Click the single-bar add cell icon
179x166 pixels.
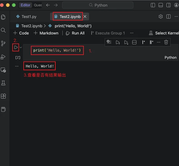point(143,42)
